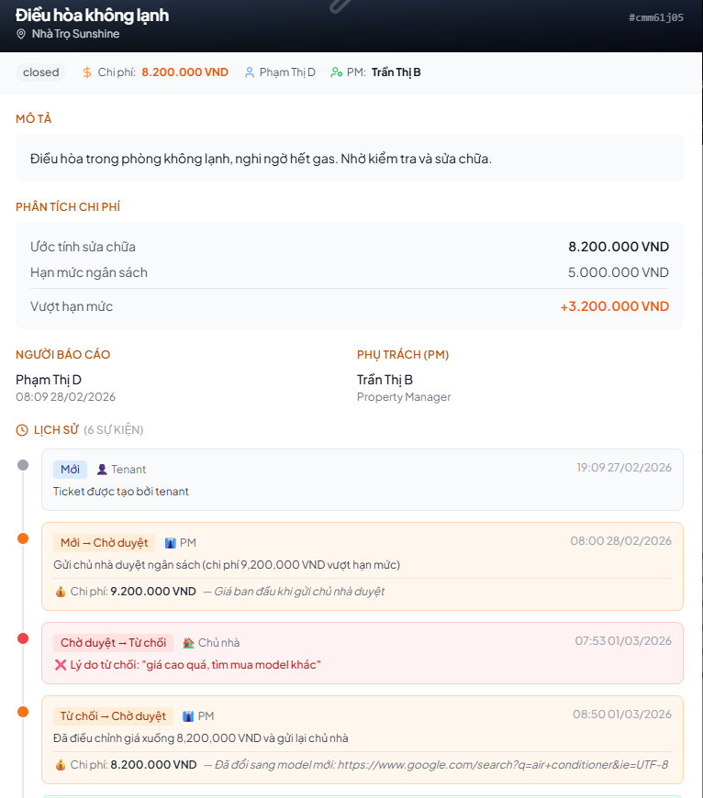Click the PM icon in the Từ chối → Chờ duyệt event
Screen dimensions: 703x798
click(x=188, y=716)
